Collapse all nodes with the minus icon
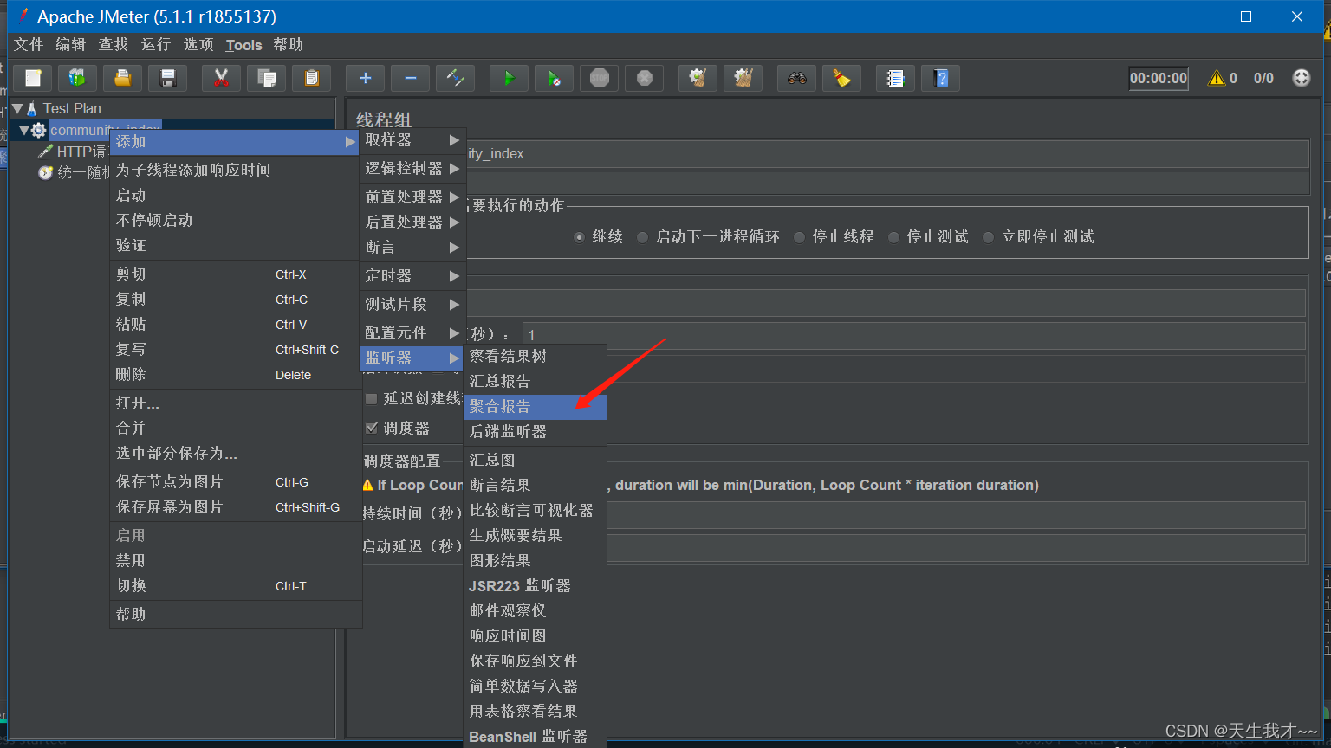Image resolution: width=1331 pixels, height=748 pixels. click(x=410, y=78)
